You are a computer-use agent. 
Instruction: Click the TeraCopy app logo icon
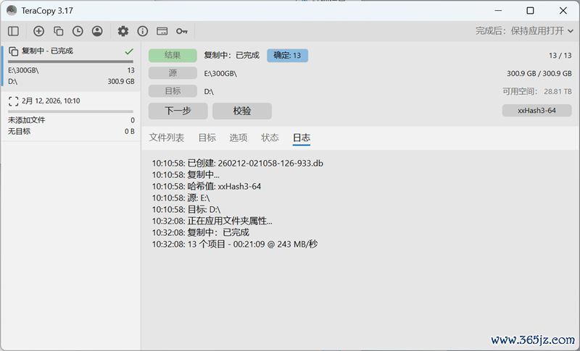[12, 10]
